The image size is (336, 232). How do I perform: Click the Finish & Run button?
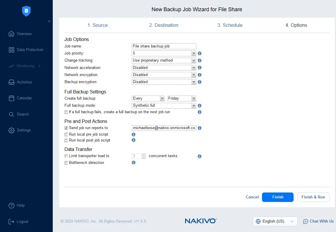(x=313, y=197)
